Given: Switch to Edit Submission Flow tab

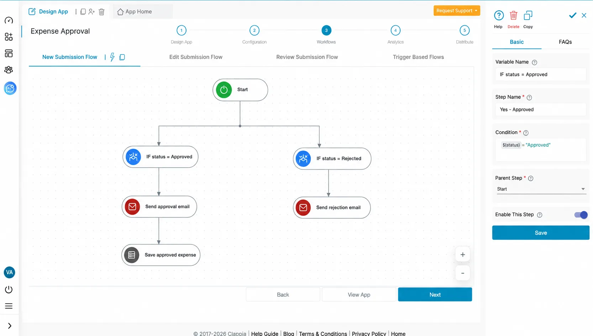Looking at the screenshot, I should coord(196,57).
